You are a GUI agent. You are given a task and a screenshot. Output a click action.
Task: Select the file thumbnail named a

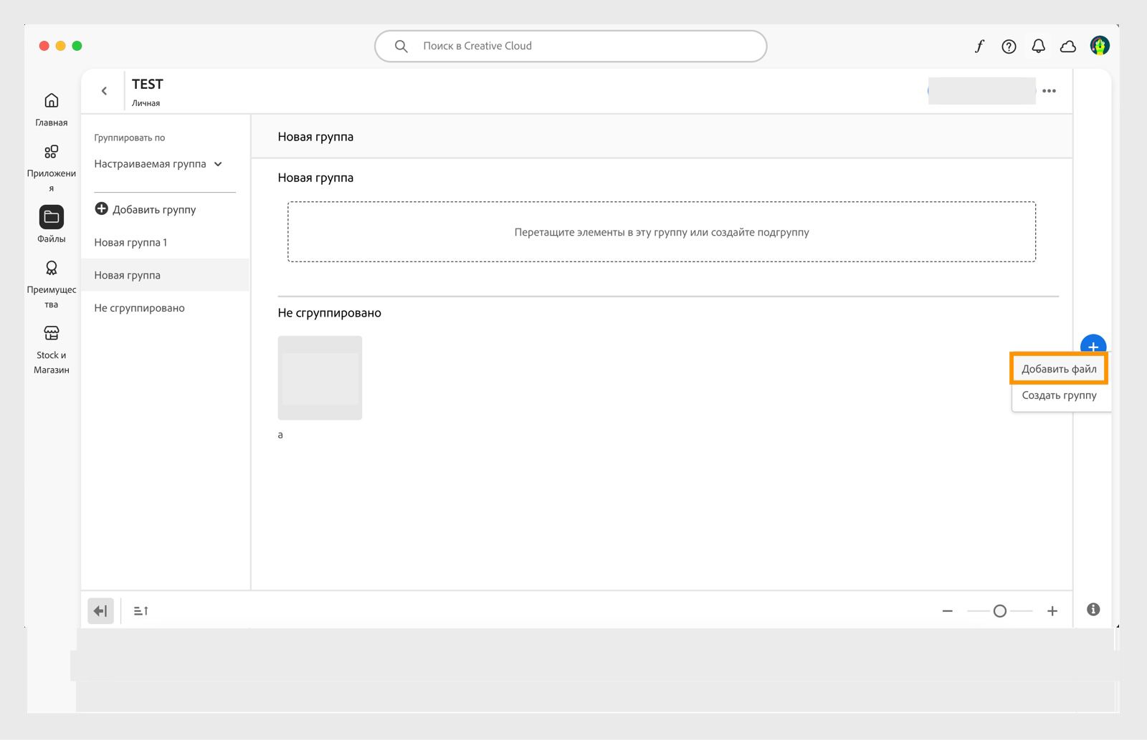tap(320, 378)
